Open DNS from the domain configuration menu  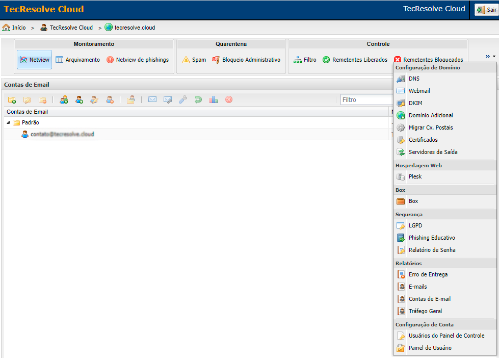[x=414, y=79]
